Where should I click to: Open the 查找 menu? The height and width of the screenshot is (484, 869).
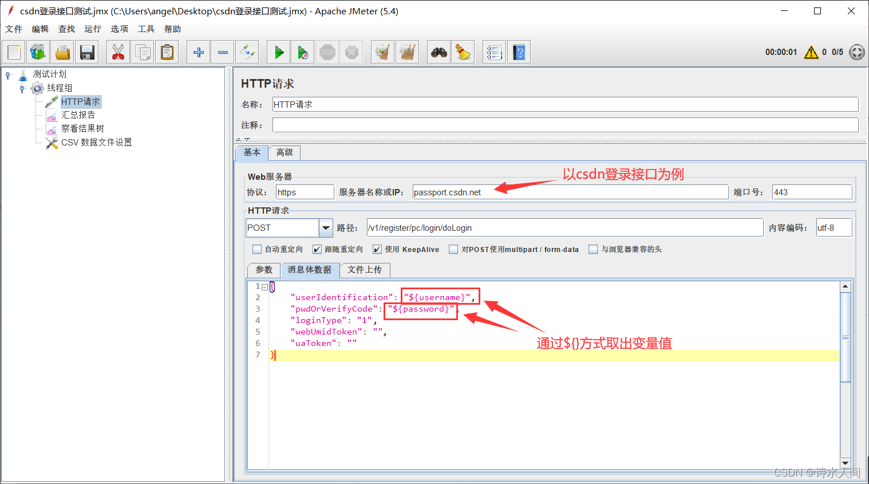click(66, 29)
